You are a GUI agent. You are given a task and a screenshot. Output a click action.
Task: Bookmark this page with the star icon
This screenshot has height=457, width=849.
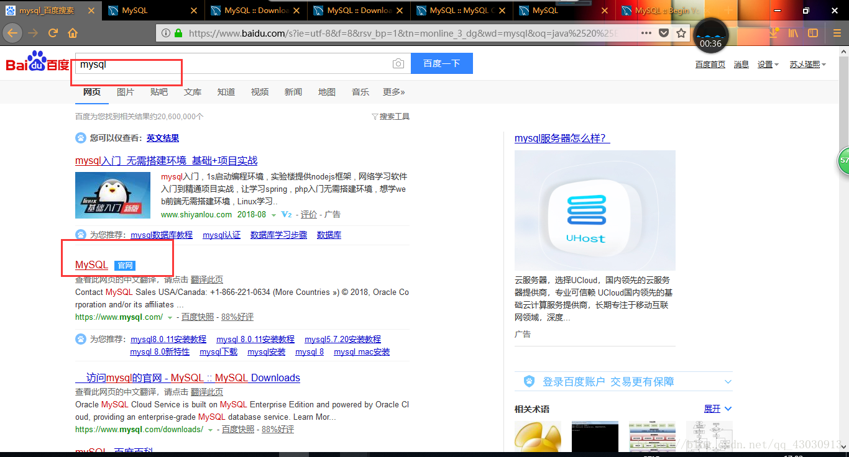[x=681, y=33]
